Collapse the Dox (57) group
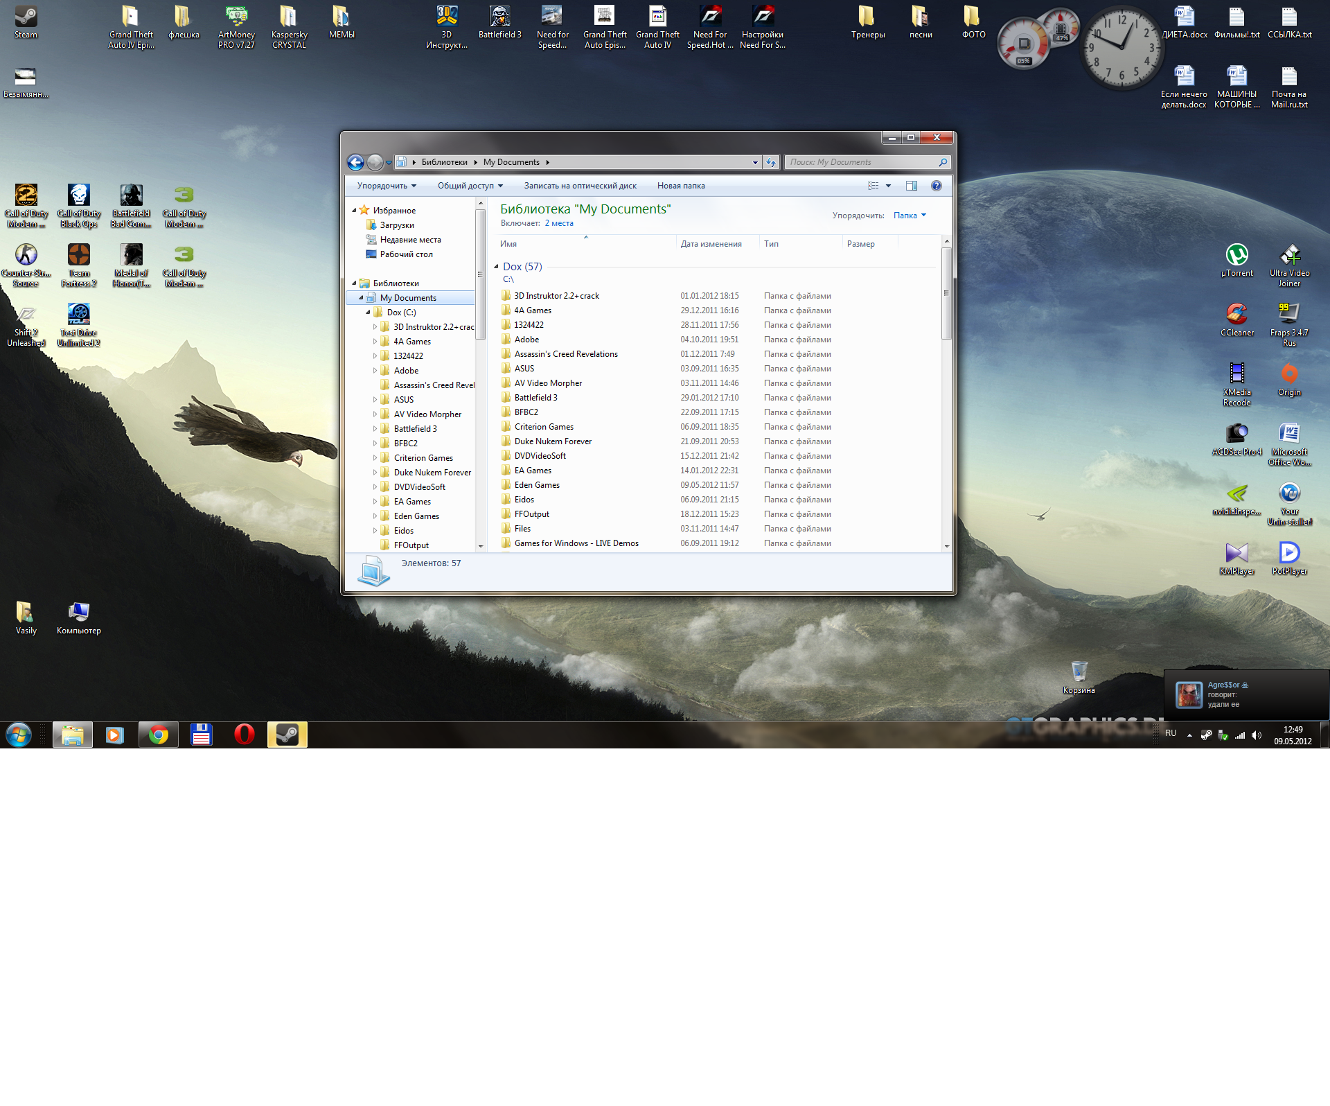Screen dimensions: 1330x1106 coord(496,267)
